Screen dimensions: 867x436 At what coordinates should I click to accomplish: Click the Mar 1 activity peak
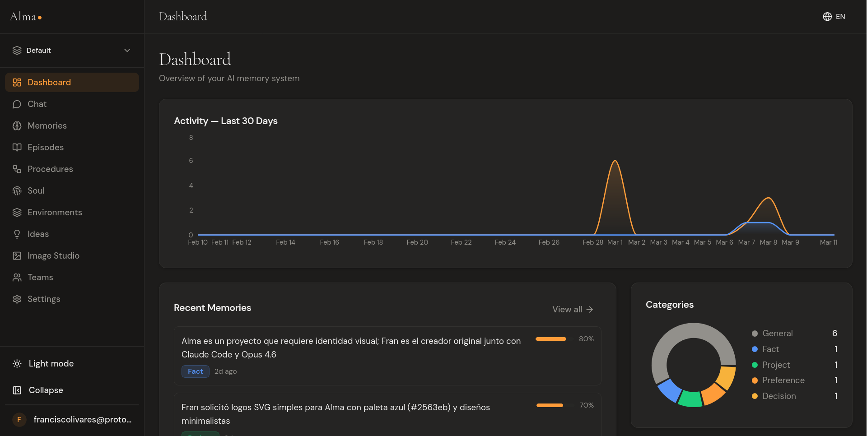click(615, 161)
